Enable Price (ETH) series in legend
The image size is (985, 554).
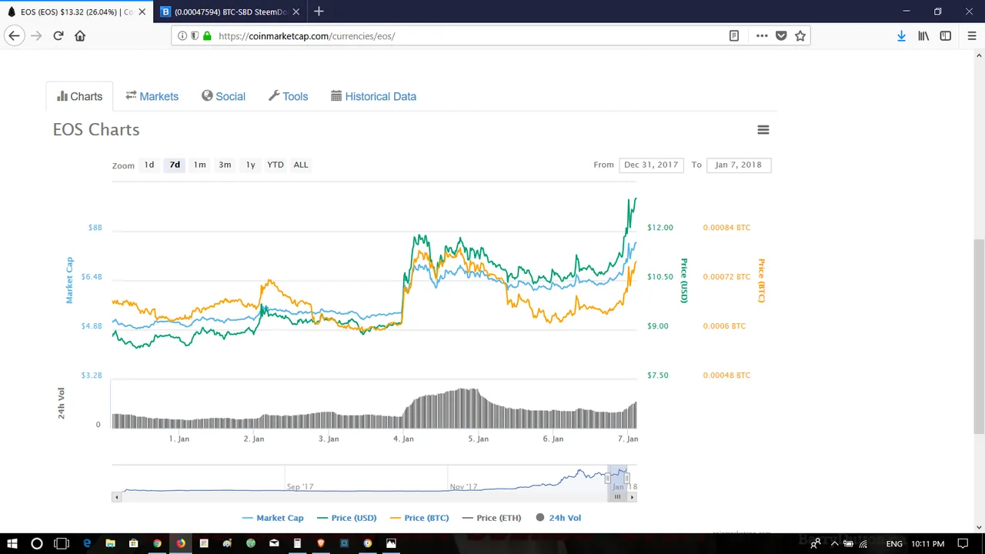(x=492, y=518)
